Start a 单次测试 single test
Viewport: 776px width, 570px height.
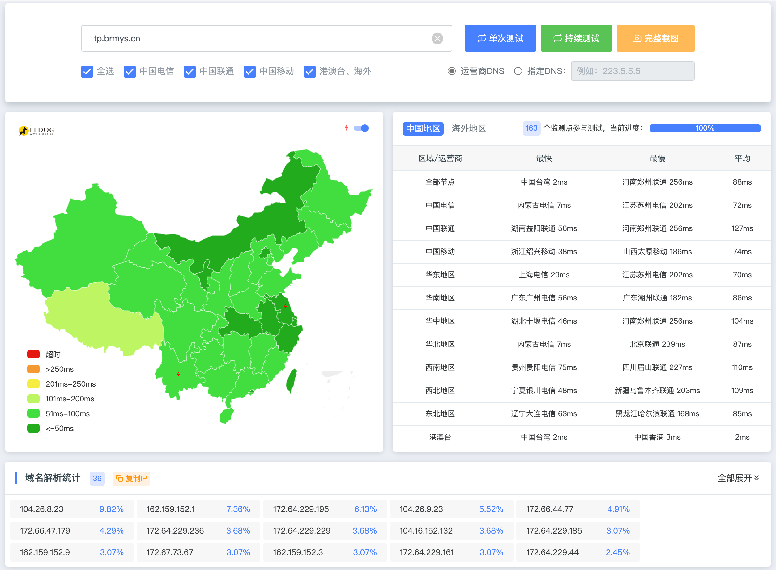tap(500, 38)
